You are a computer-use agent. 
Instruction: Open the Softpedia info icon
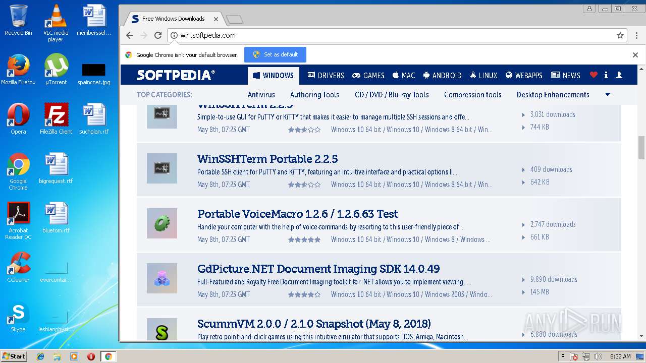pyautogui.click(x=606, y=75)
